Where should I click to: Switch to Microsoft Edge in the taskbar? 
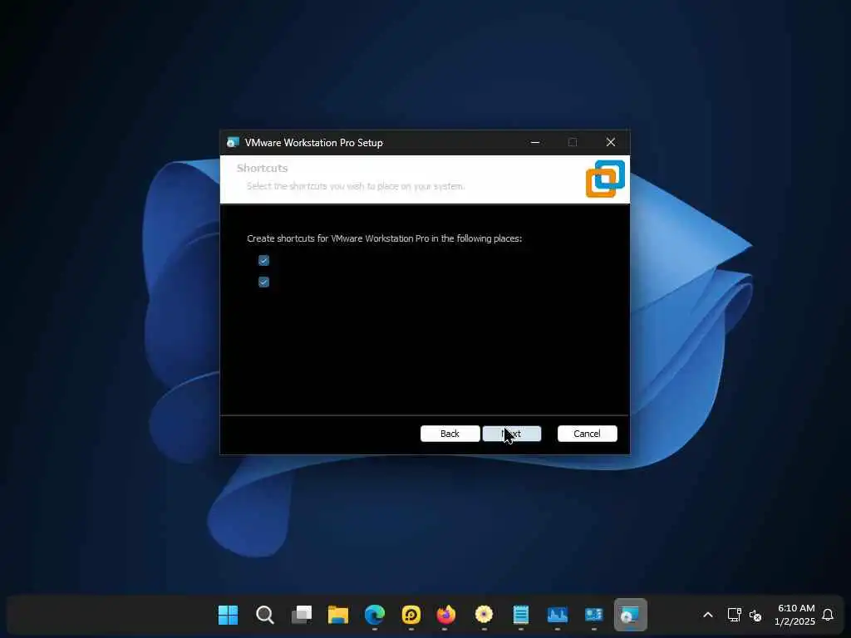pyautogui.click(x=375, y=615)
